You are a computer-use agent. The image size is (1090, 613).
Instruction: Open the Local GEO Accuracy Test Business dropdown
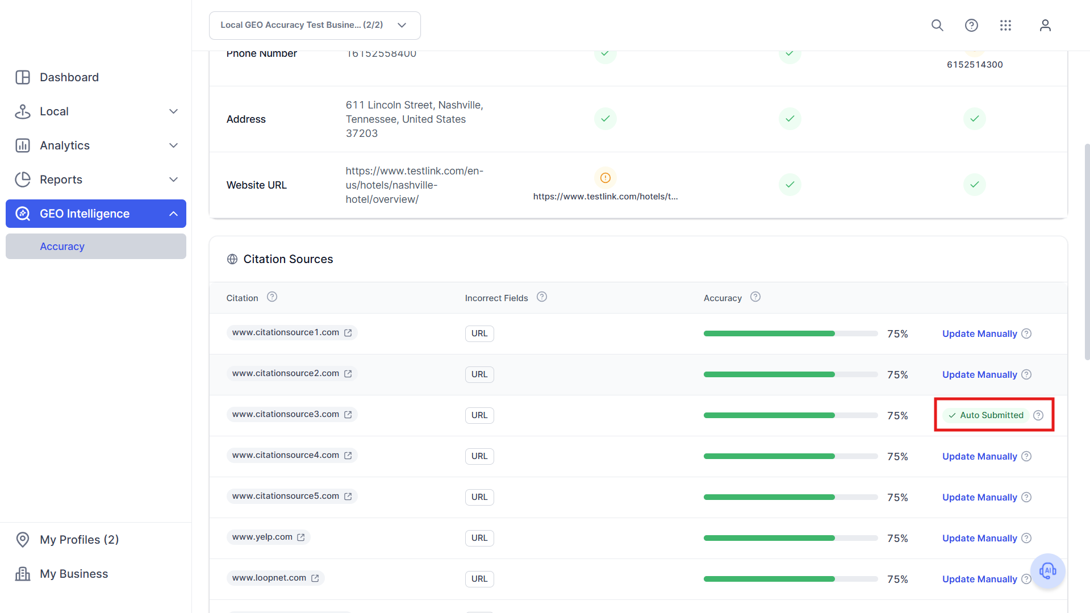(315, 25)
